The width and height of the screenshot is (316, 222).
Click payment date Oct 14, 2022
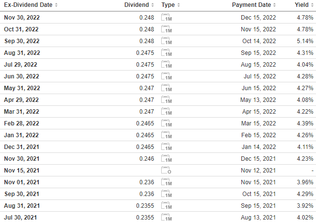point(259,41)
